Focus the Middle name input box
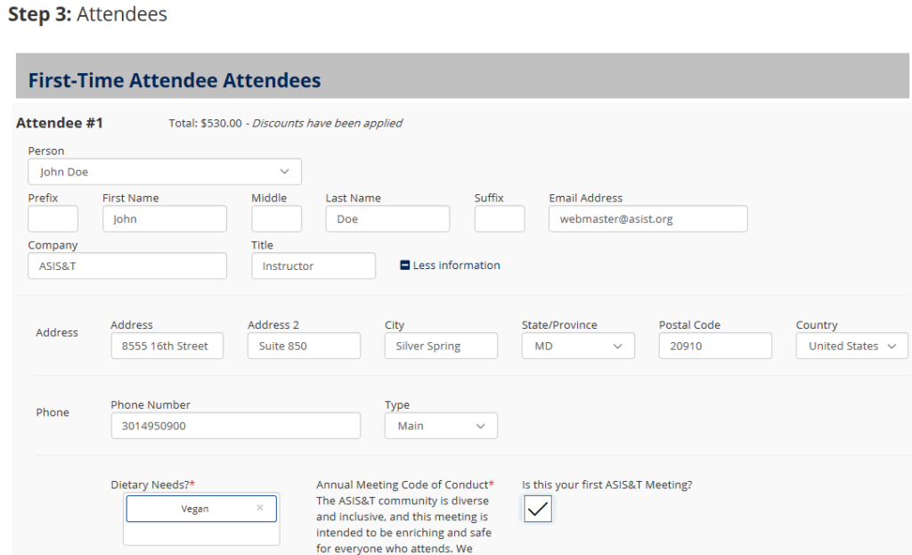912x555 pixels. click(x=276, y=219)
